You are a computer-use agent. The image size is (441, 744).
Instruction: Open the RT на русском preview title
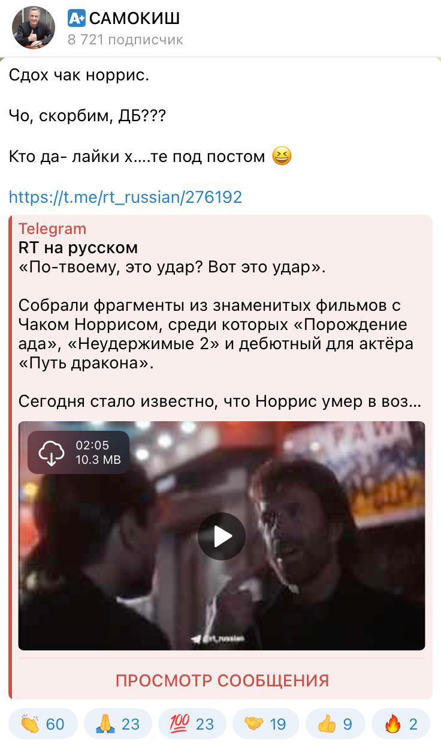pos(78,247)
